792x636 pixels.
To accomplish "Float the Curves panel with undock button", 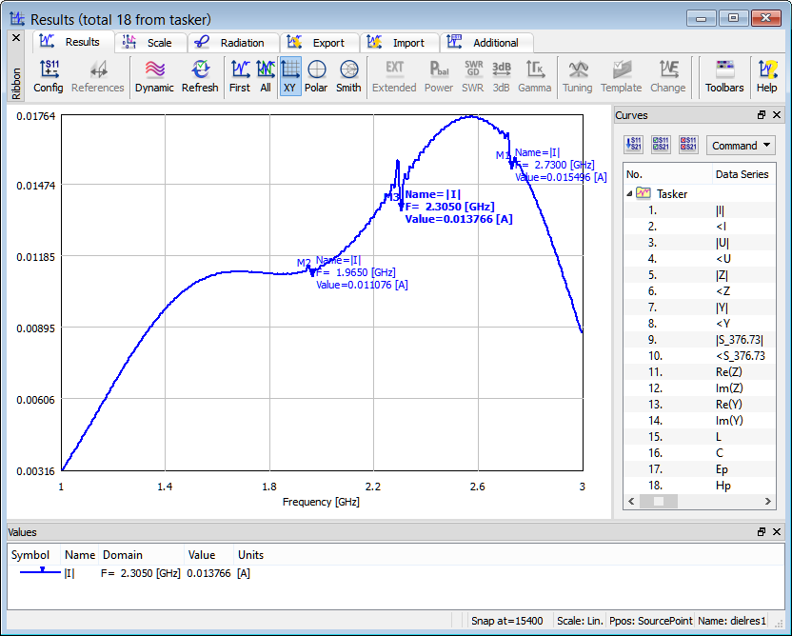I will pos(762,115).
